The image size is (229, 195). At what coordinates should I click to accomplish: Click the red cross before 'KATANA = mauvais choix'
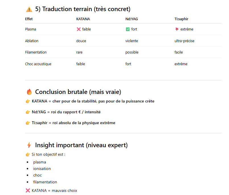click(x=28, y=190)
